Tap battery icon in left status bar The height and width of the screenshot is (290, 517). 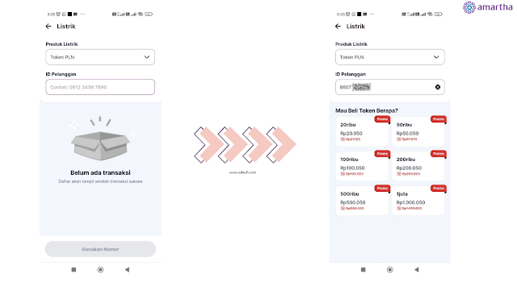click(149, 14)
